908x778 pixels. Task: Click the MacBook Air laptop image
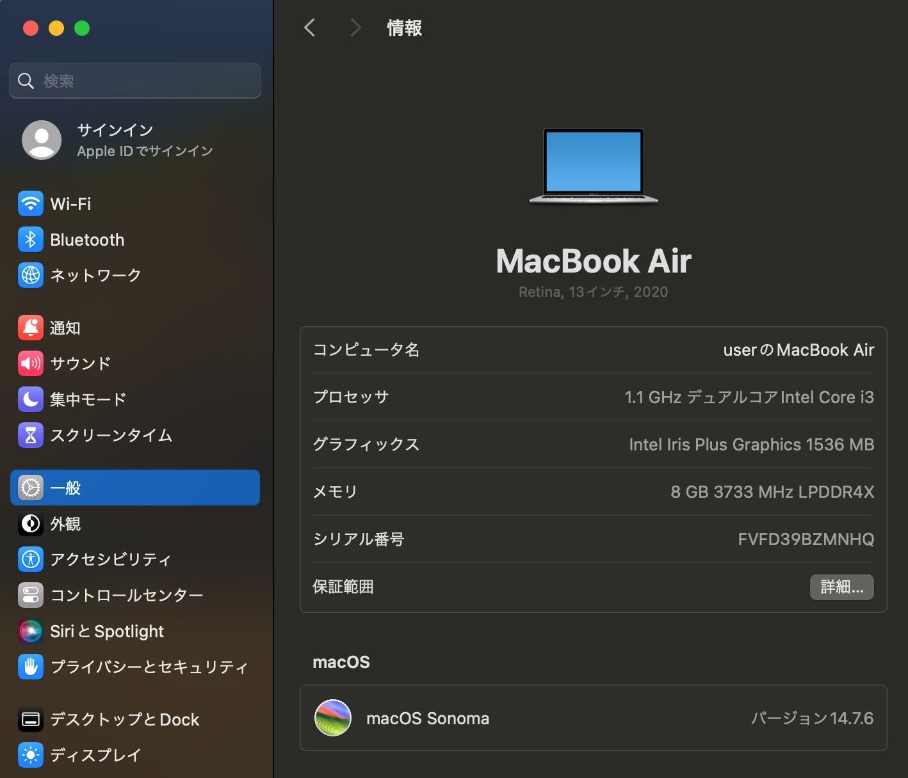pyautogui.click(x=594, y=166)
